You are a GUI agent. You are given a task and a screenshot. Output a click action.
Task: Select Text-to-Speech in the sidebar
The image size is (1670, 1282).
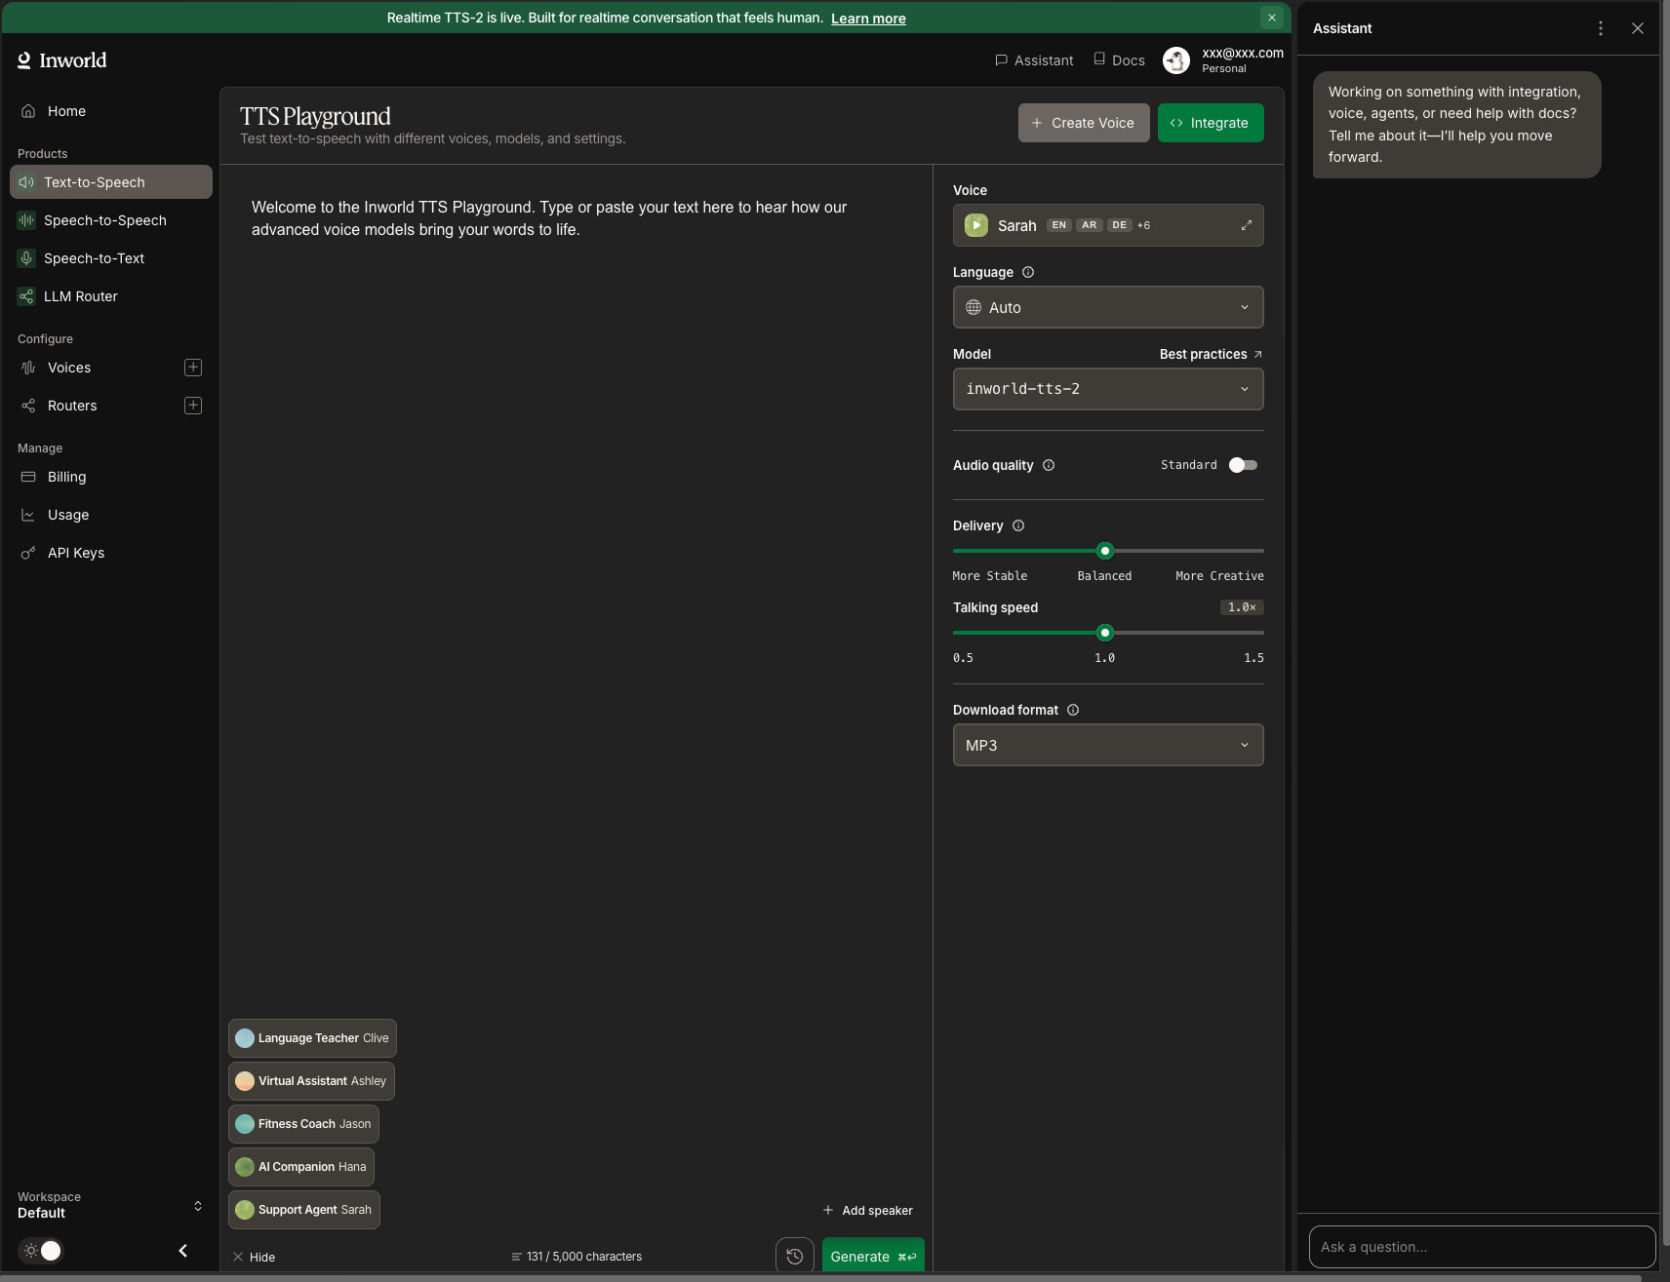(x=111, y=182)
